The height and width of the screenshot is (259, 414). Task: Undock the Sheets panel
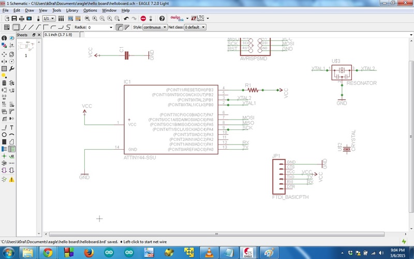34,35
